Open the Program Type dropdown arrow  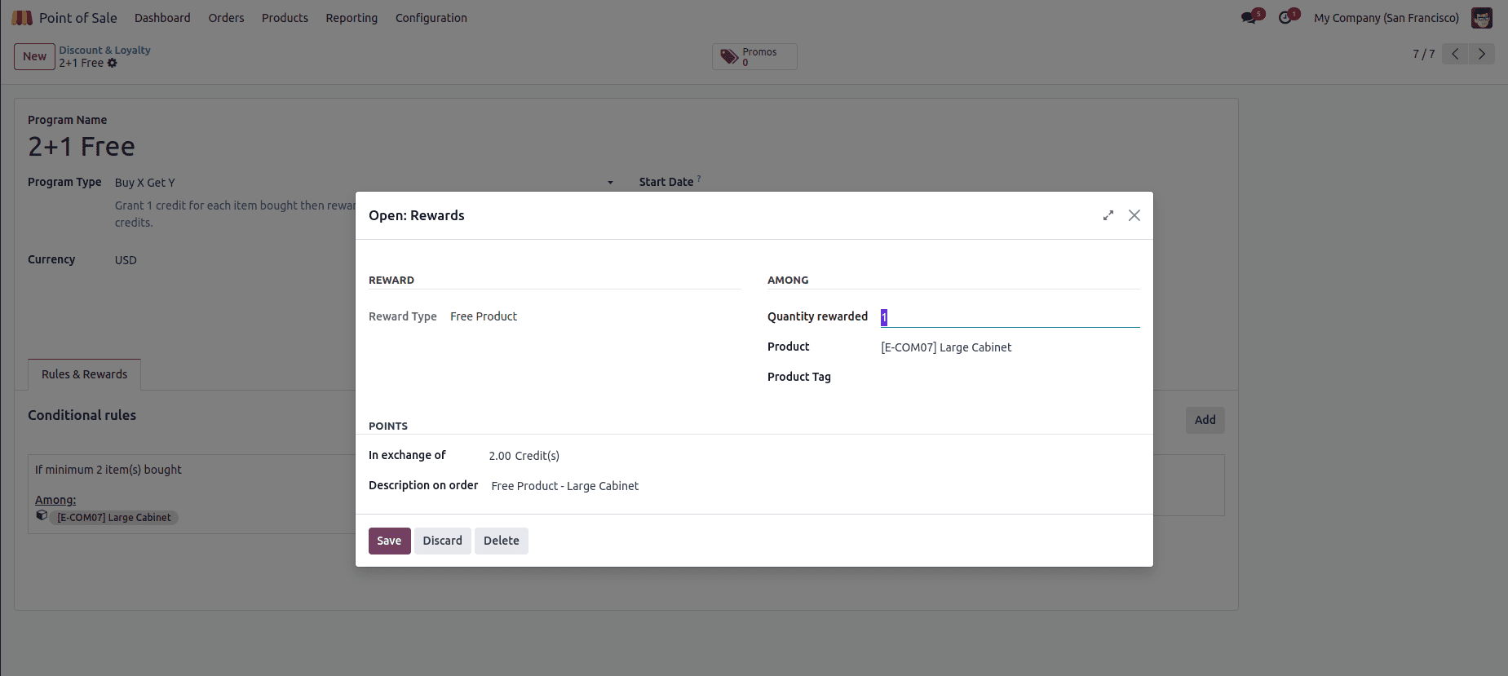[610, 183]
